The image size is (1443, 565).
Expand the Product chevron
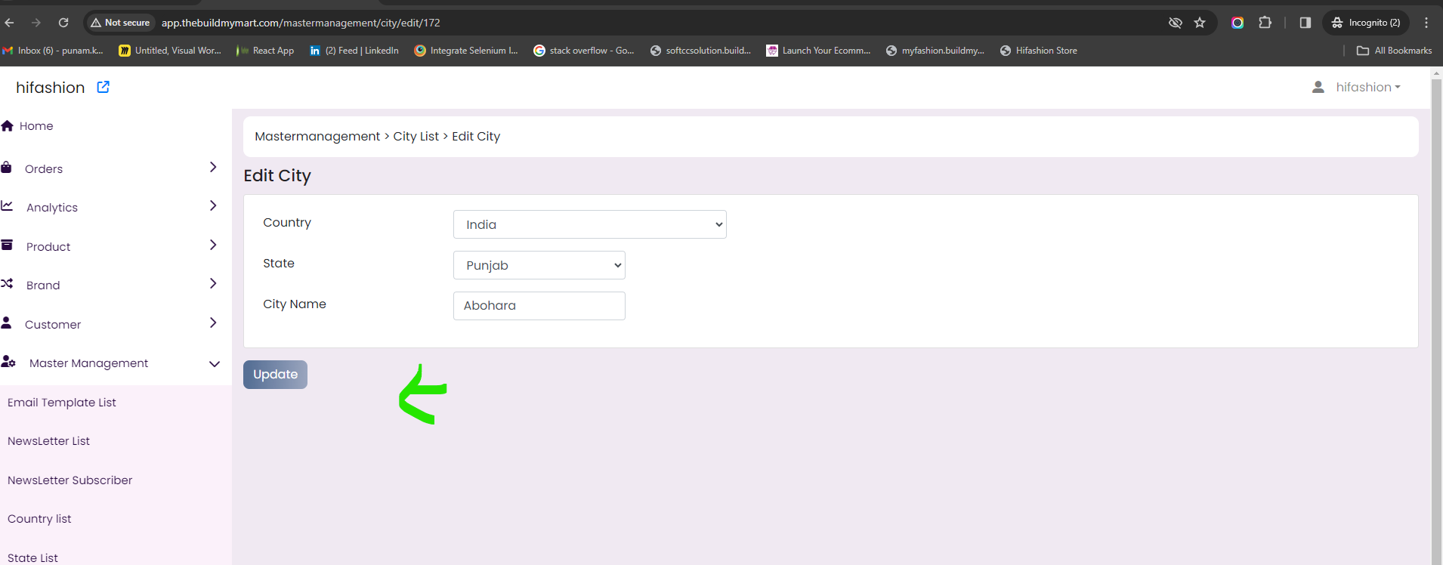pyautogui.click(x=213, y=245)
